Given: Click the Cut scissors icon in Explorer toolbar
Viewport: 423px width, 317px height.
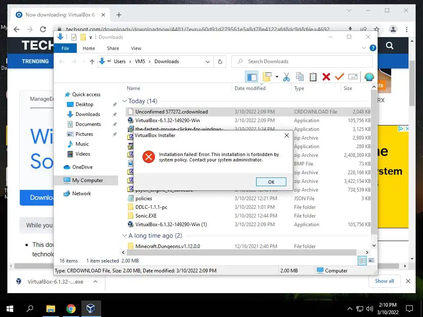Looking at the screenshot, I should (286, 77).
